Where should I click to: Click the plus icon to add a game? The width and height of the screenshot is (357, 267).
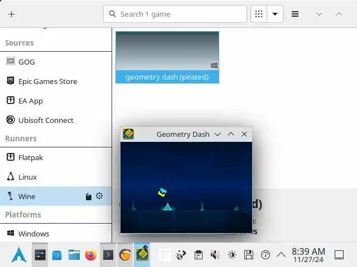point(11,14)
